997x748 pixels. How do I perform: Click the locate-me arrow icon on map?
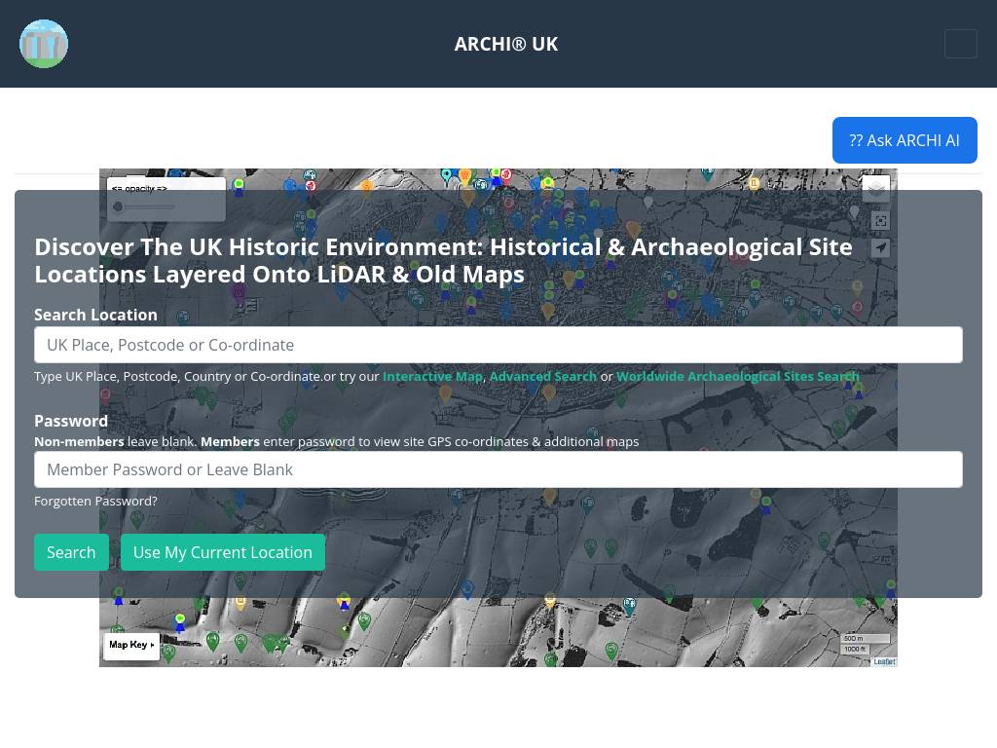tap(880, 248)
